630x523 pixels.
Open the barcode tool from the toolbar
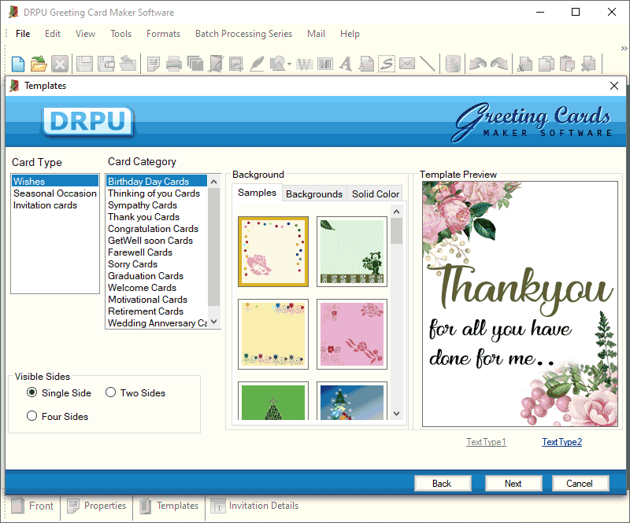(325, 64)
